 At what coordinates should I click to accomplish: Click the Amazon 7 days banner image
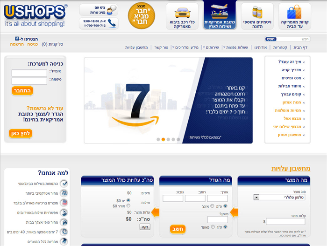[168, 101]
